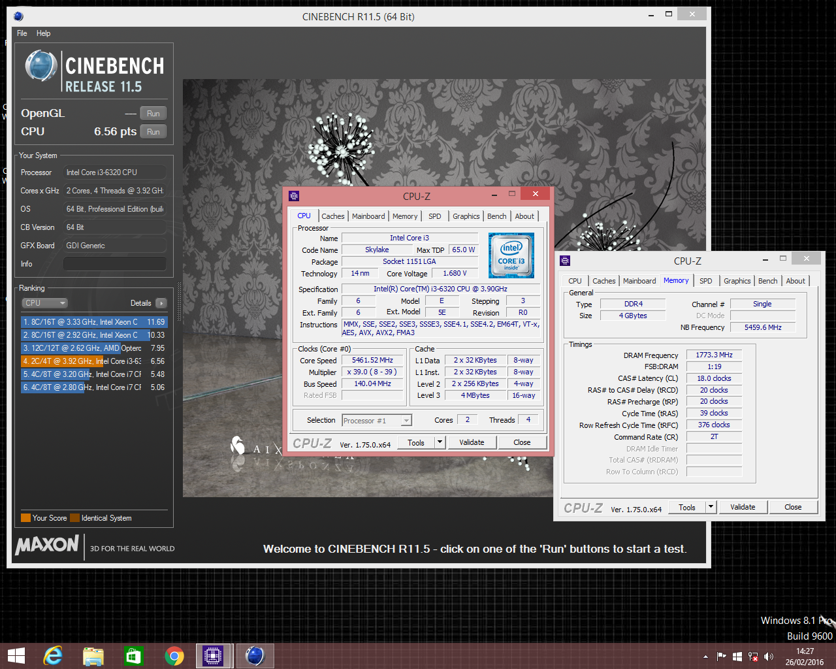This screenshot has height=669, width=836.
Task: Open Cinebench Help menu
Action: click(43, 33)
